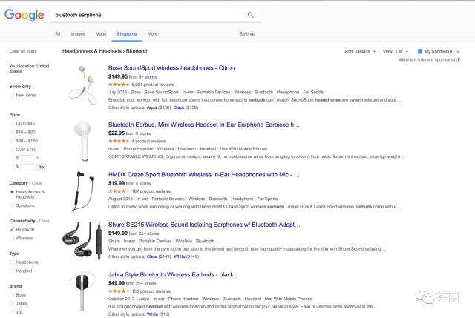Click the HMDX Craze star rating
The image size is (475, 318).
point(119,191)
